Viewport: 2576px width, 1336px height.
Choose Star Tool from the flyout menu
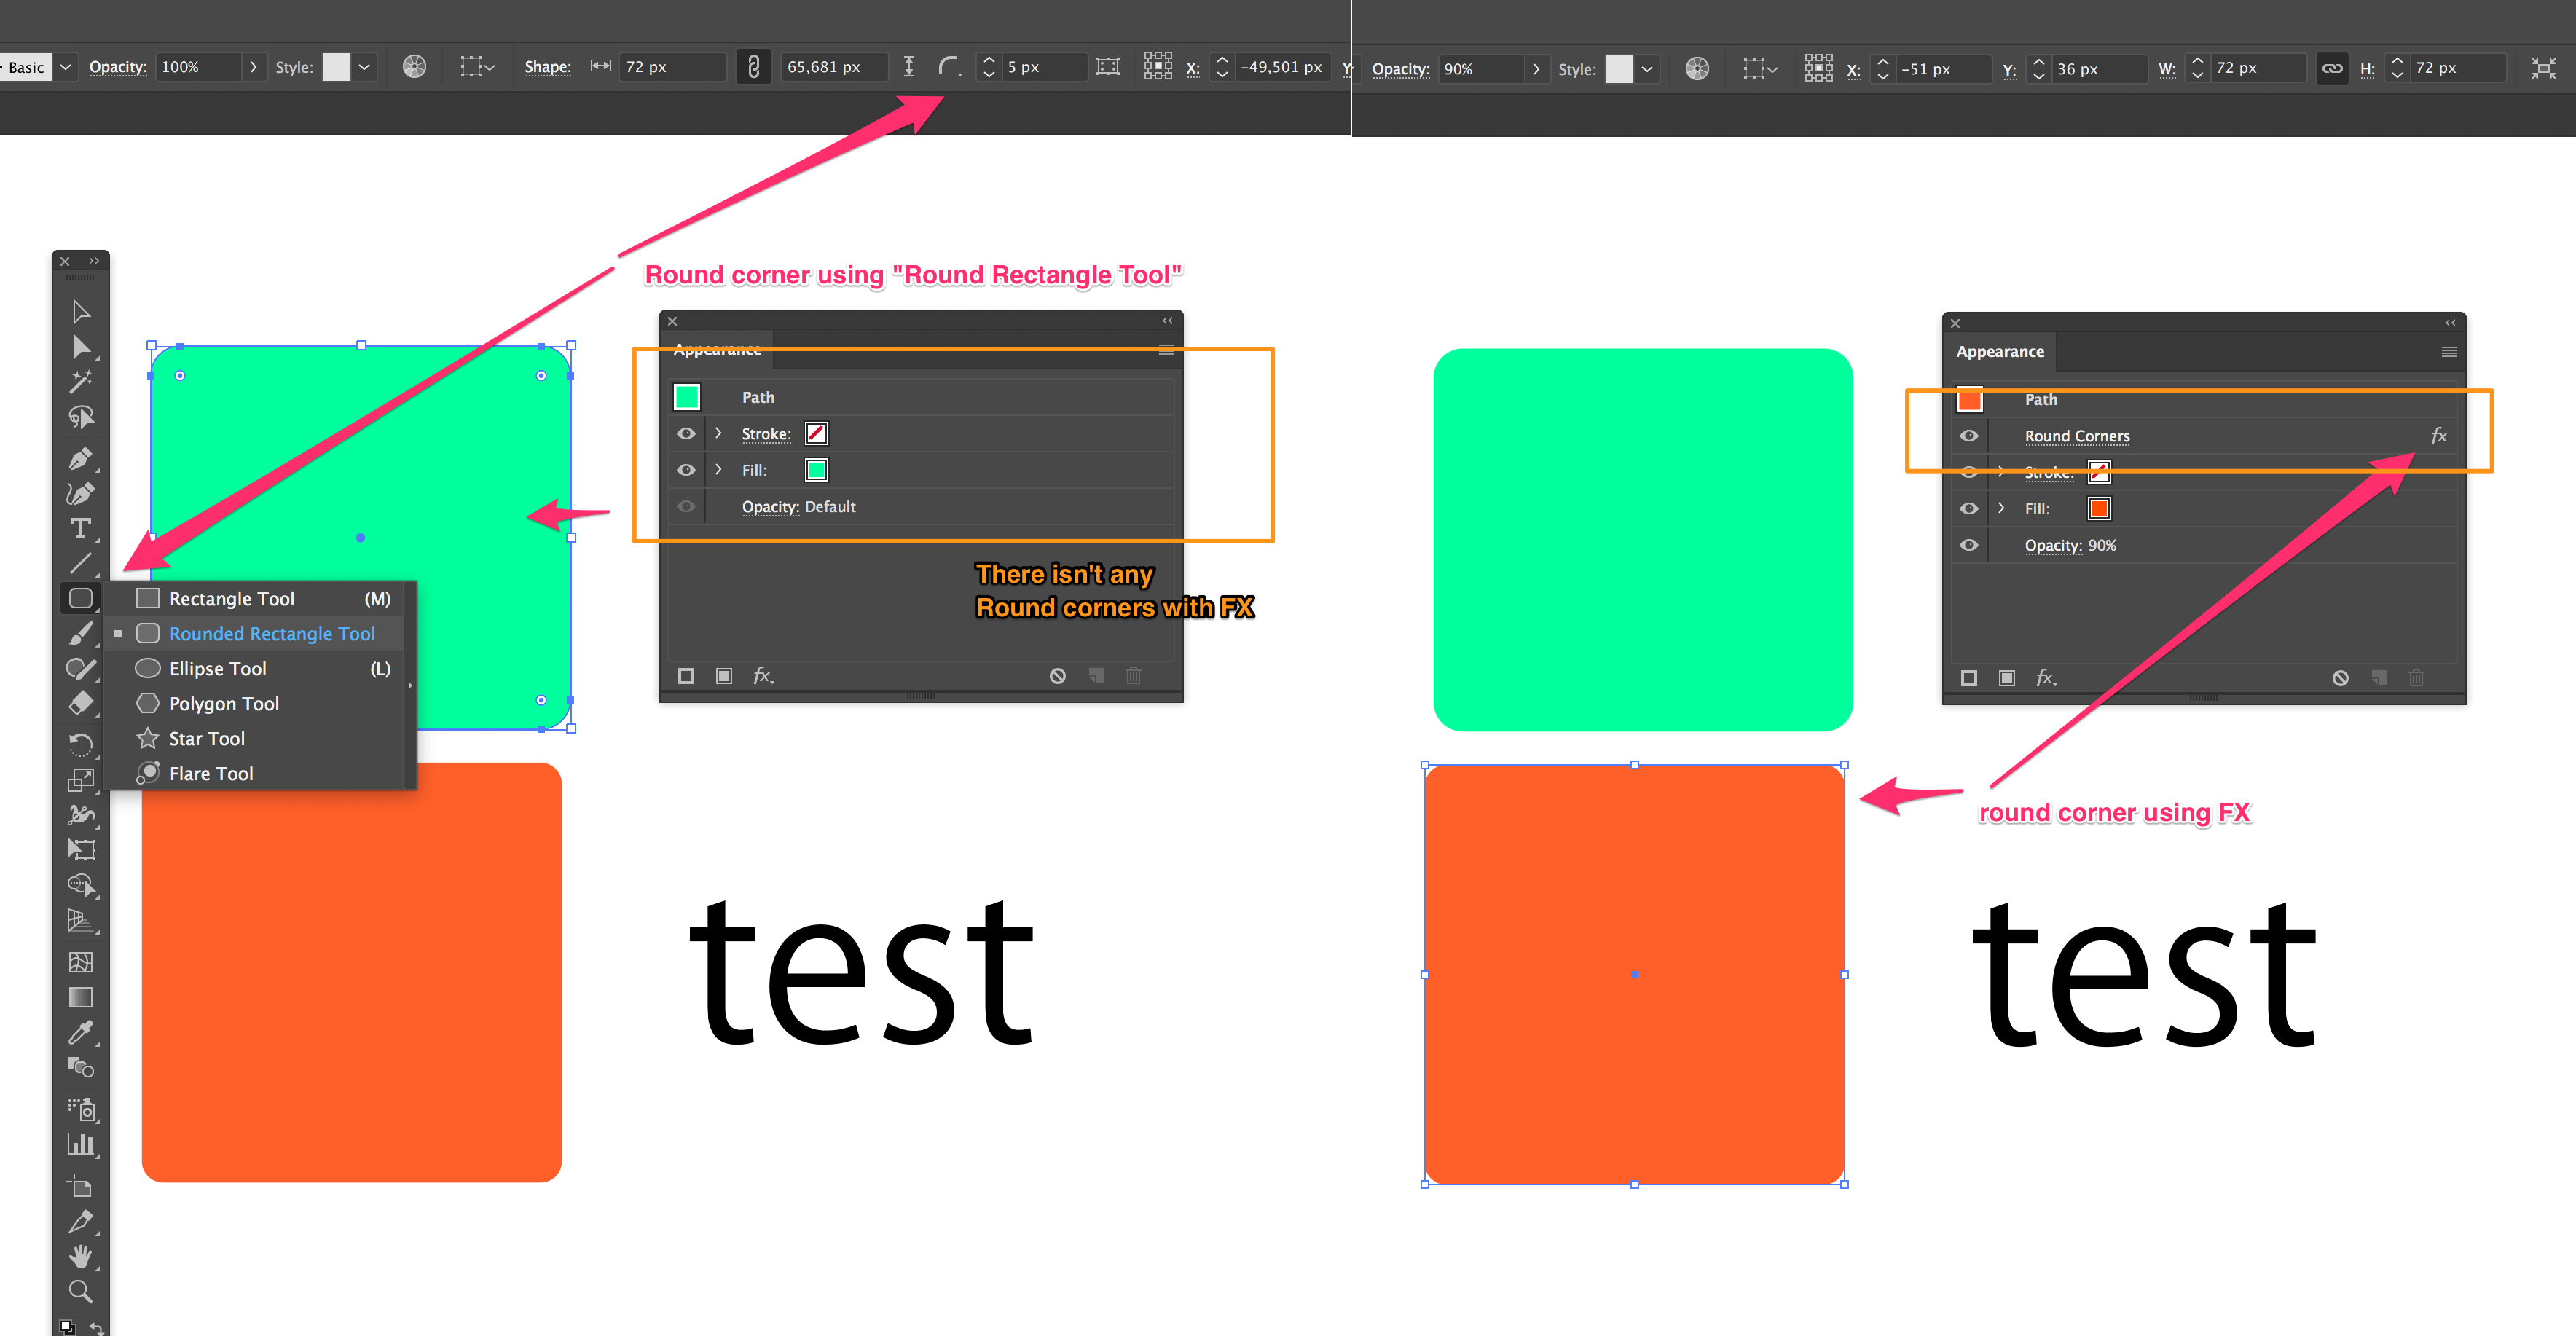point(206,738)
